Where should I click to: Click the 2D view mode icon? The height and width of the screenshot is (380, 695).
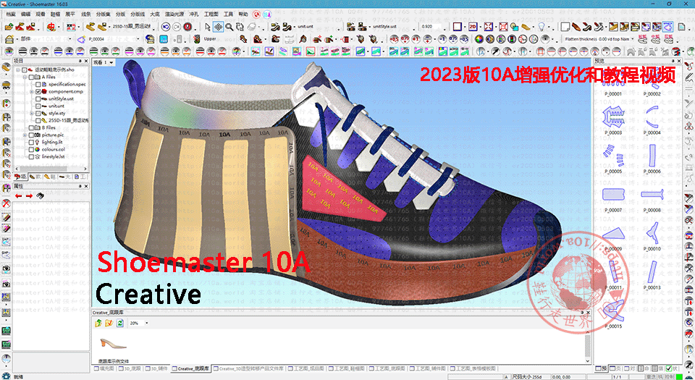pos(473,27)
